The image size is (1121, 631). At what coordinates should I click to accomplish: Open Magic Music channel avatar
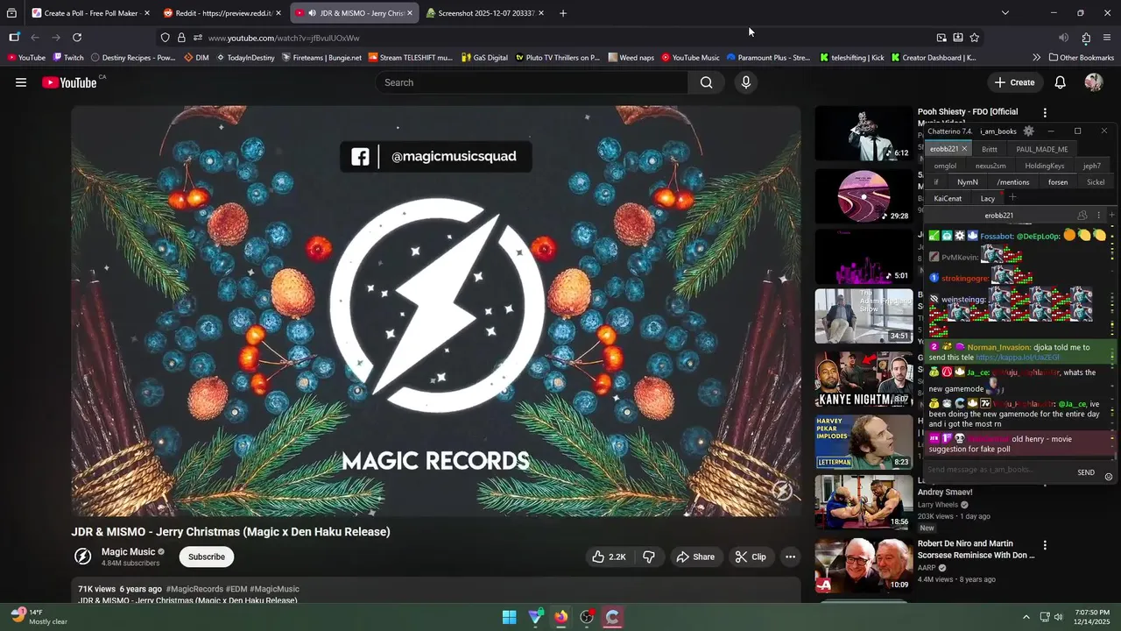click(83, 557)
